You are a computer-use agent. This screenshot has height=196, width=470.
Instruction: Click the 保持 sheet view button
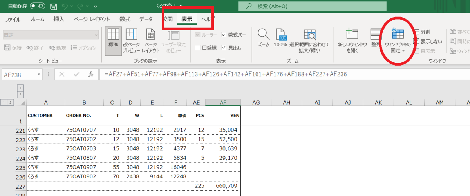(x=13, y=48)
